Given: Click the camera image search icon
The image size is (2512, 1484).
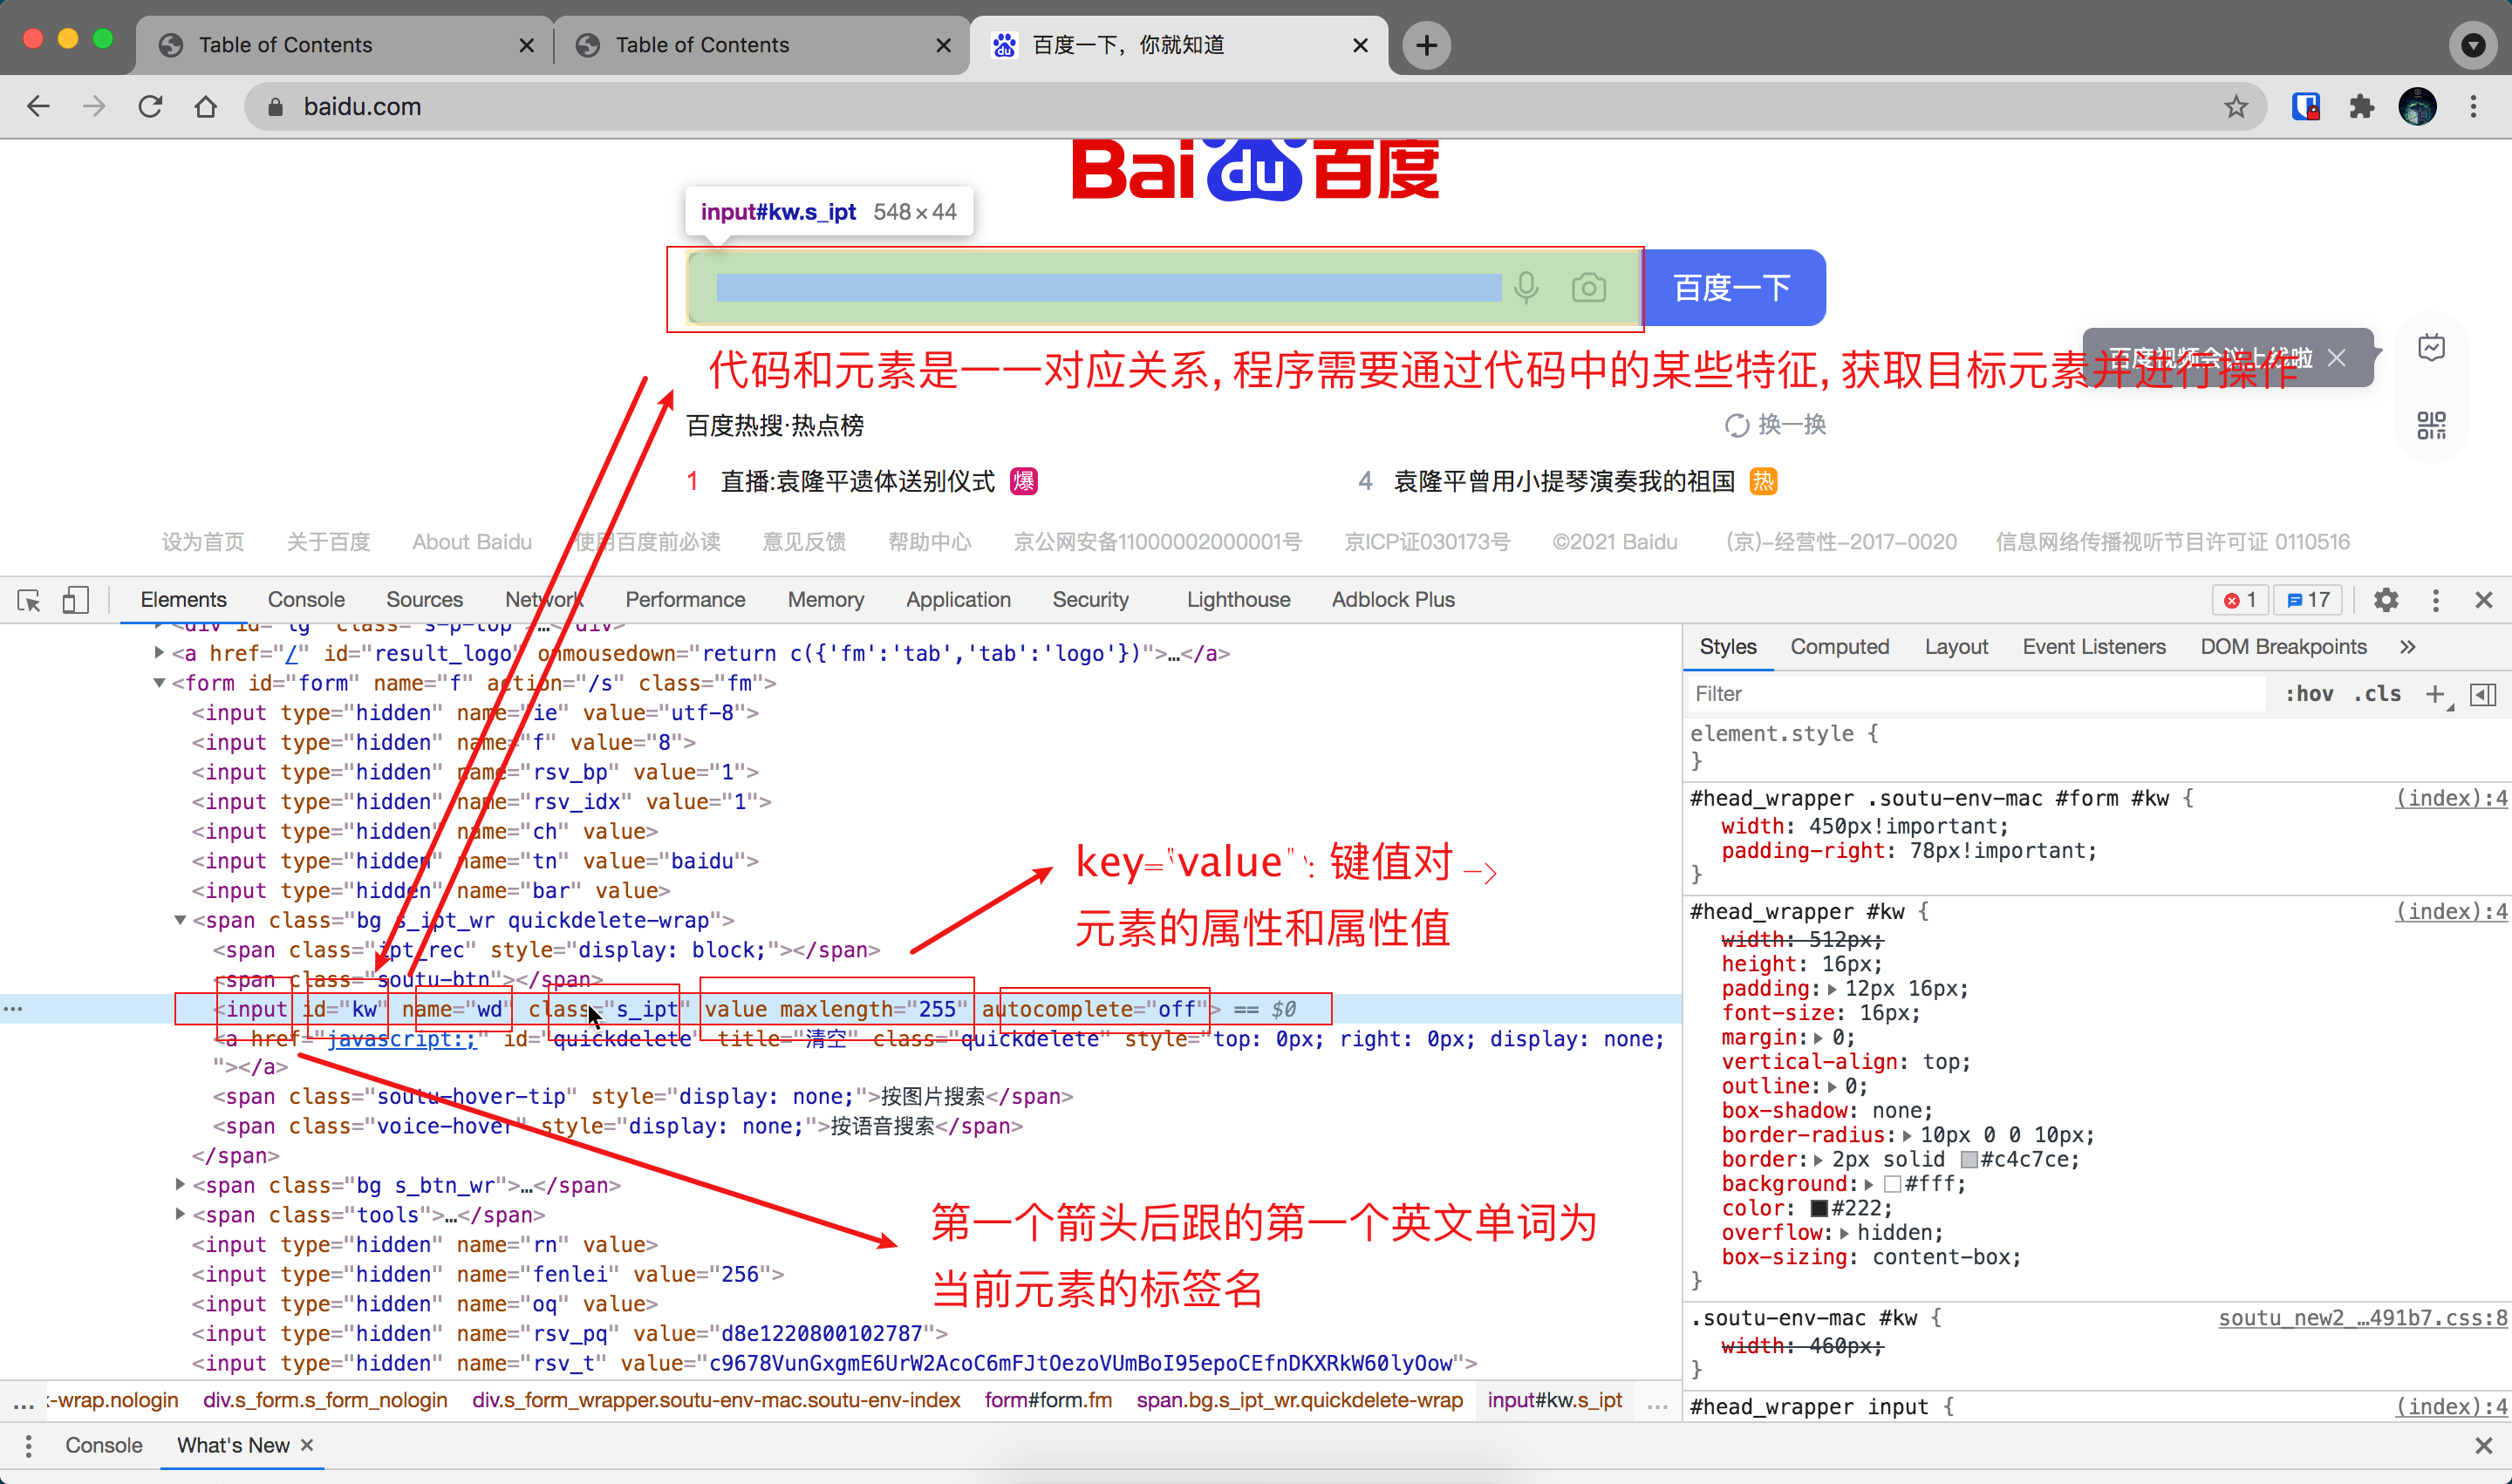Looking at the screenshot, I should 1588,288.
